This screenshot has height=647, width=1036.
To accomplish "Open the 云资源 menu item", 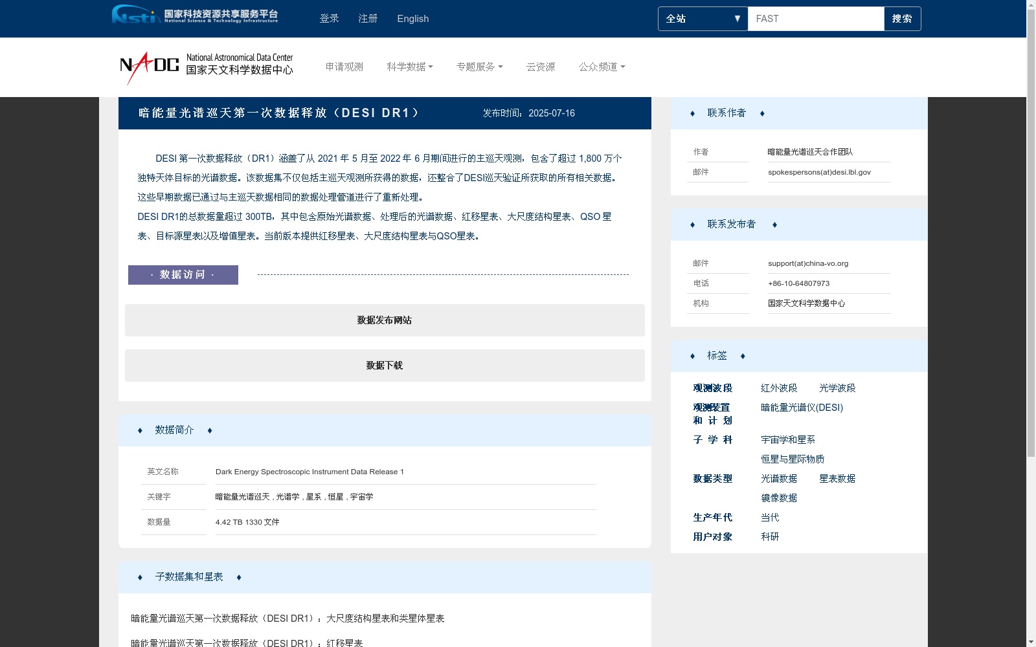I will tap(541, 67).
